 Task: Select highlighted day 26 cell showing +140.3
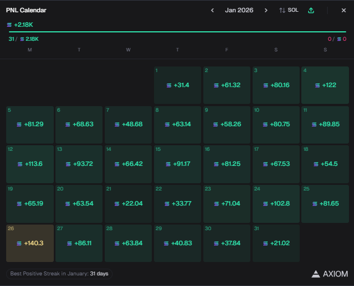30,243
